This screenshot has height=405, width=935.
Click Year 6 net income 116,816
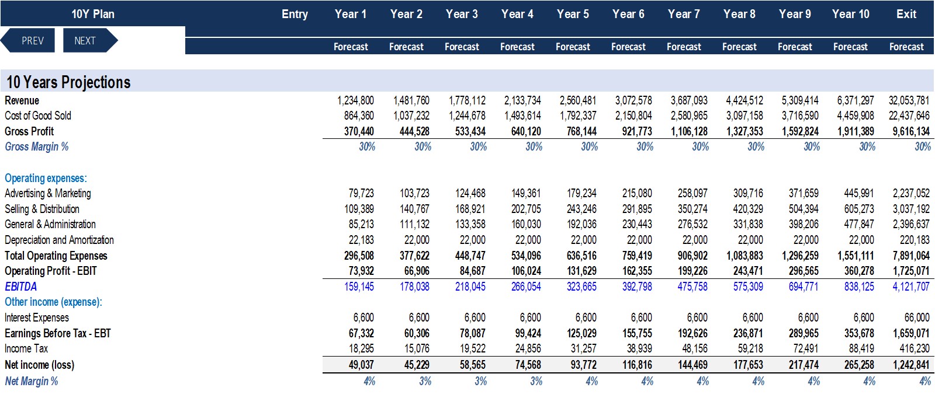637,365
